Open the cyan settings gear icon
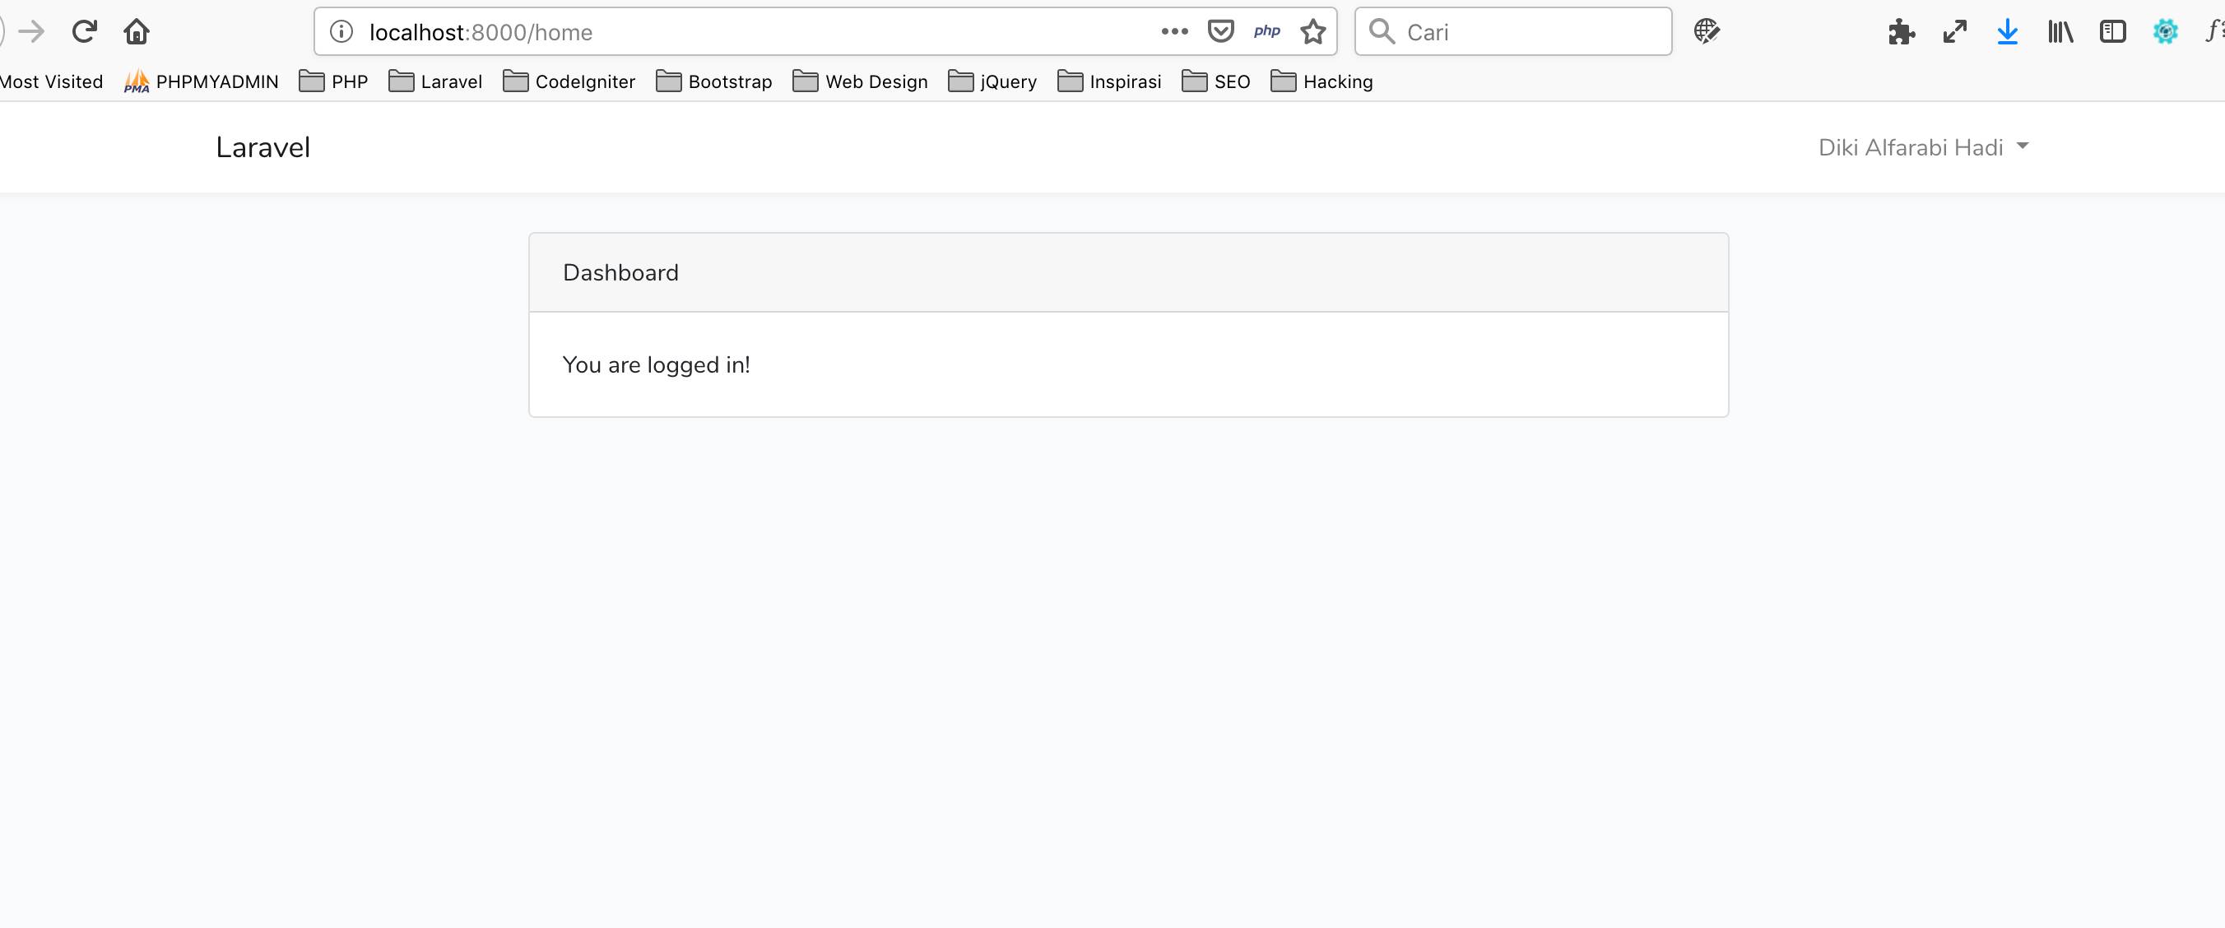Image resolution: width=2225 pixels, height=928 pixels. [2165, 31]
